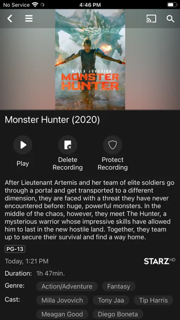Open the Monster Hunter poster artwork
This screenshot has height=320, width=180.
pos(90,59)
